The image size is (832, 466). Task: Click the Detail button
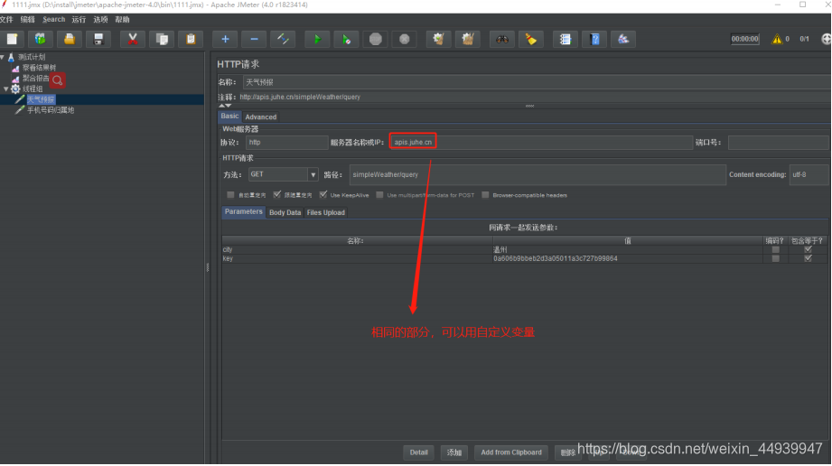pos(418,452)
